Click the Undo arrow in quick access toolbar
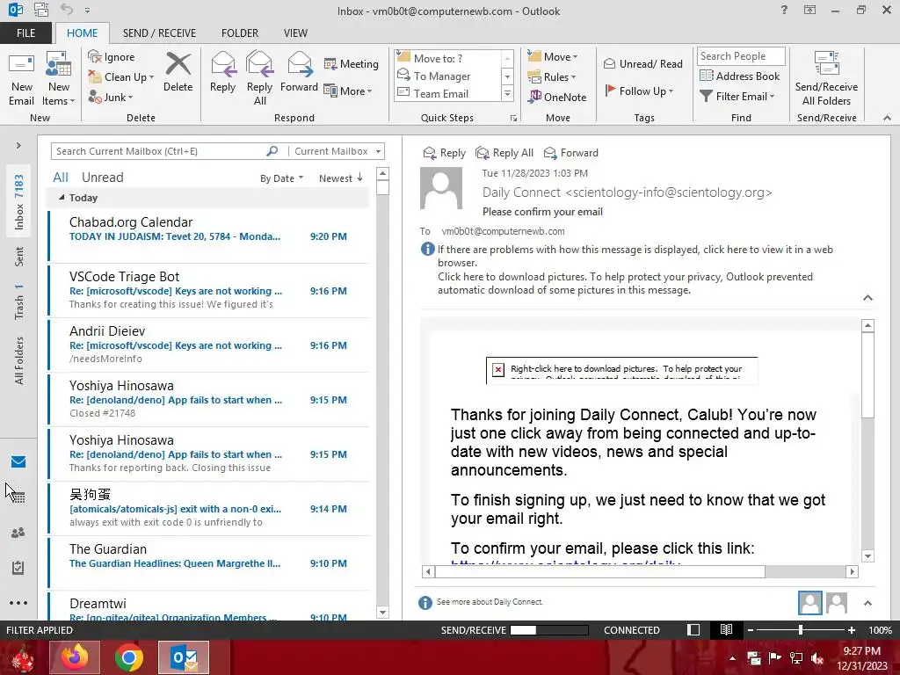This screenshot has height=675, width=900. point(67,9)
